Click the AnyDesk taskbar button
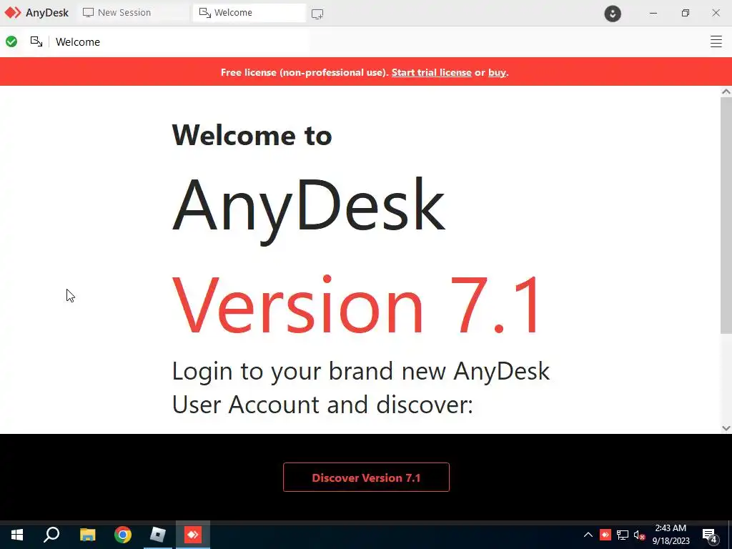The image size is (732, 549). [x=193, y=535]
